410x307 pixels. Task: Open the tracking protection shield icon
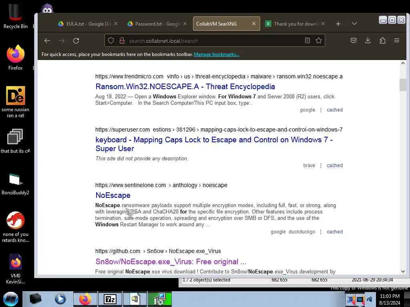[x=111, y=41]
